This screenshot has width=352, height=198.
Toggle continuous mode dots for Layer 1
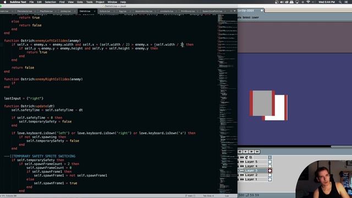242,179
